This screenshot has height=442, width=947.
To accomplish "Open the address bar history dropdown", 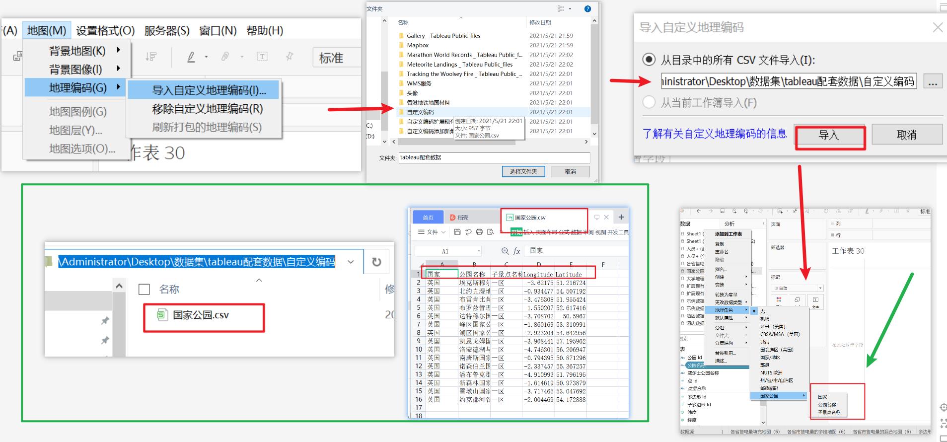I will coord(351,262).
